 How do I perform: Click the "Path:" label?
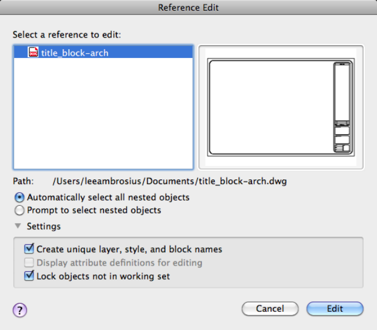point(23,181)
